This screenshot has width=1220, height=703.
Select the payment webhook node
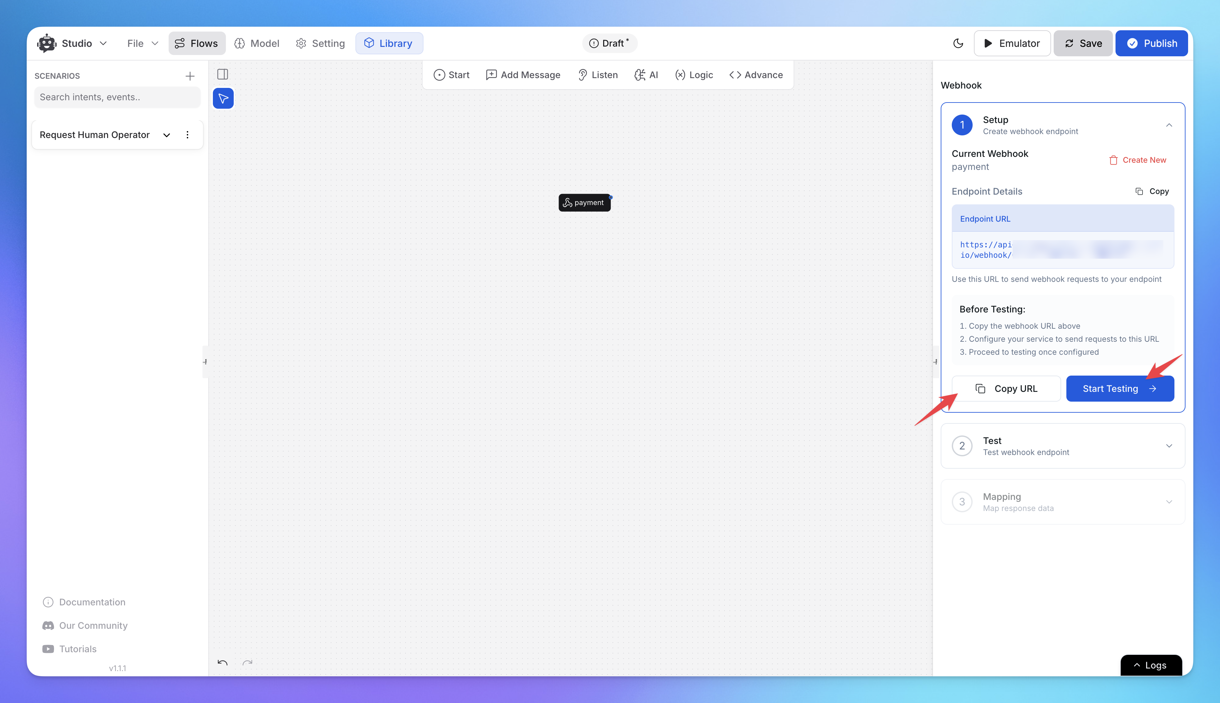pyautogui.click(x=584, y=203)
